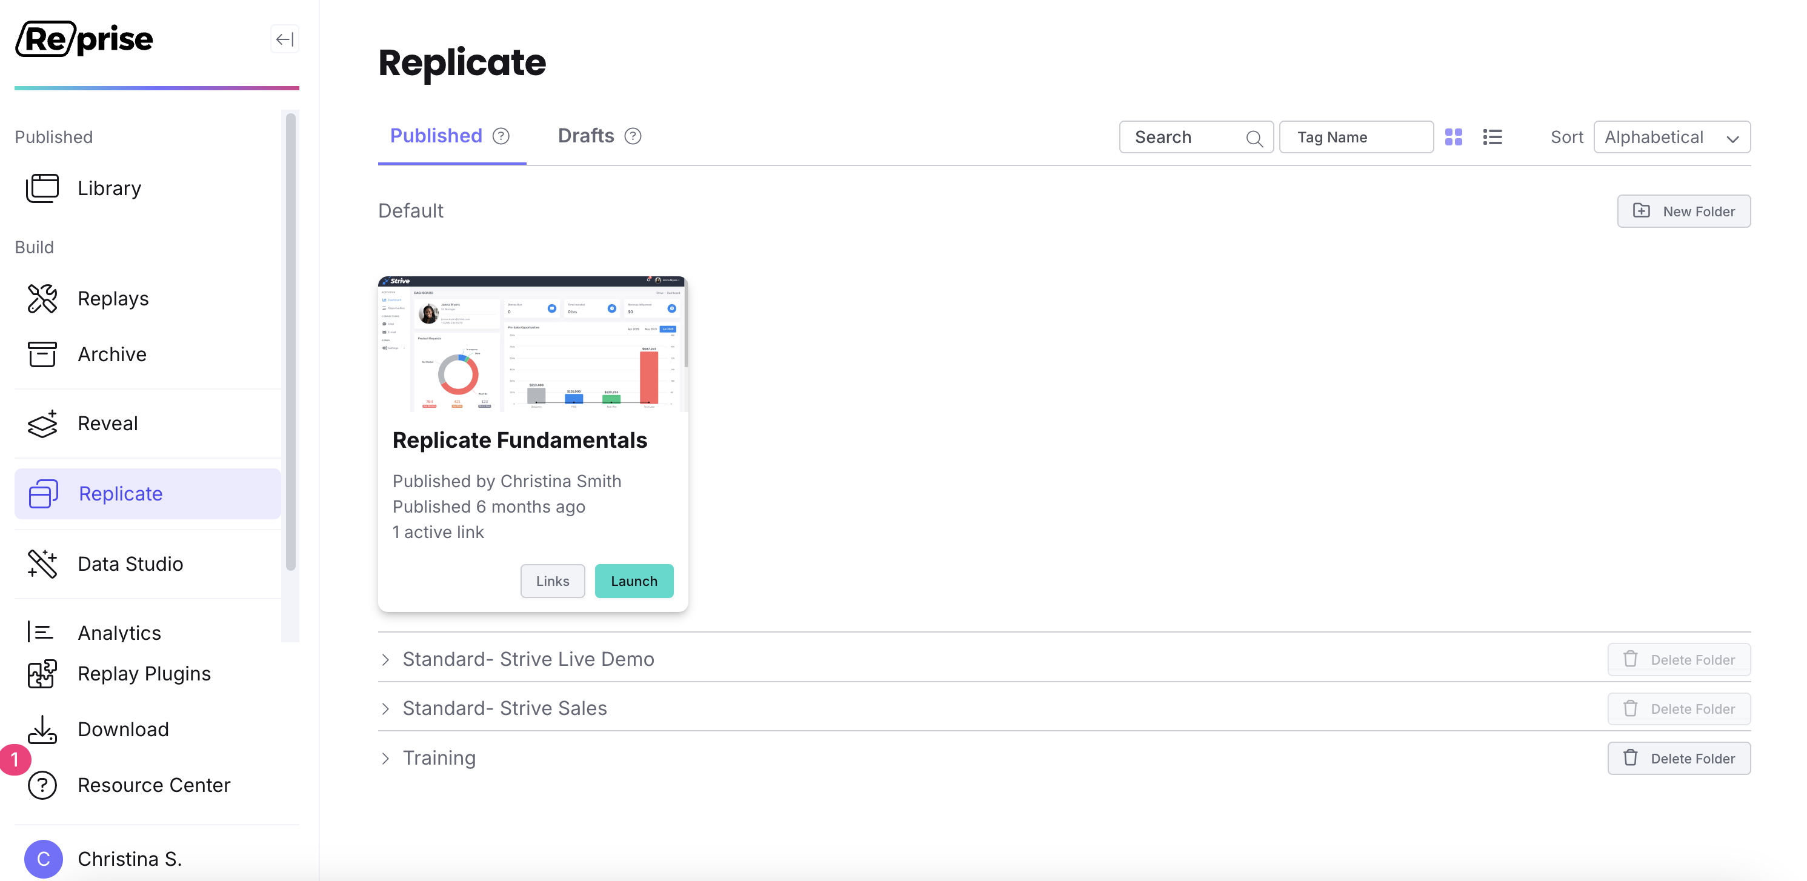Click into the Tag Name field
Image resolution: width=1807 pixels, height=881 pixels.
point(1356,137)
